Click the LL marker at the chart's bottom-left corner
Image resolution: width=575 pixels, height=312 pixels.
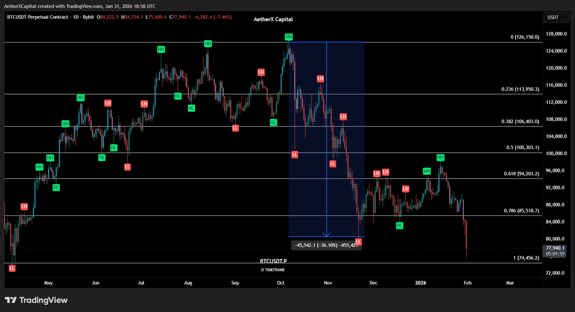click(x=12, y=268)
